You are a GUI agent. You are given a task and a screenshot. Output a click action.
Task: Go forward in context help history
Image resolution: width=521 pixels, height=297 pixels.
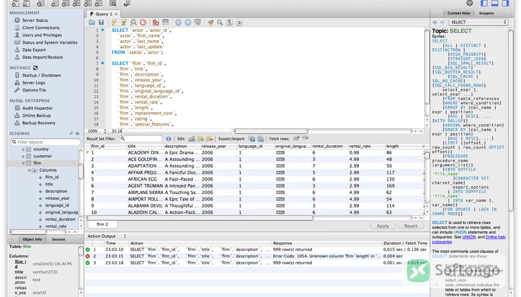pyautogui.click(x=442, y=22)
